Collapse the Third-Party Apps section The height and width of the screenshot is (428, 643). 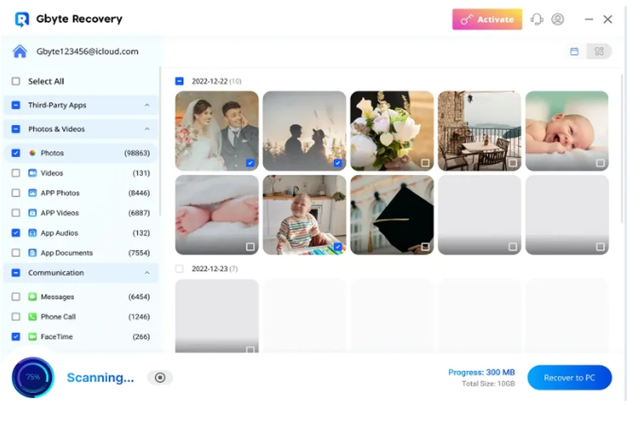[147, 106]
